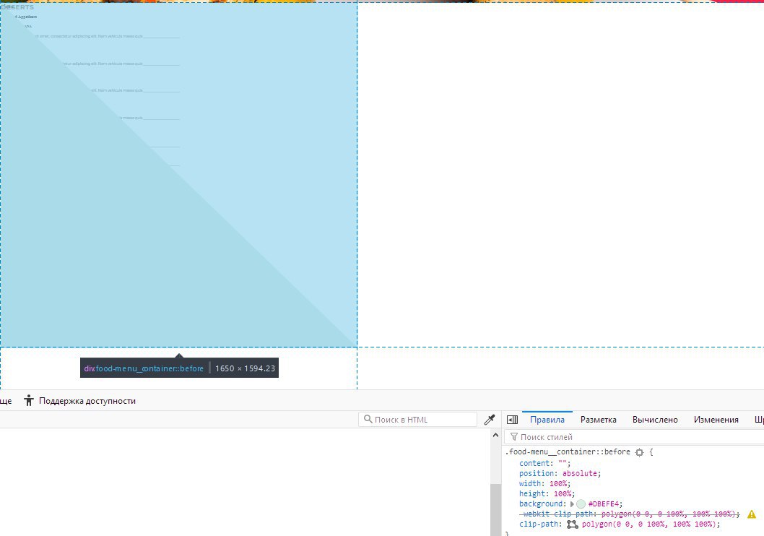Focus the Поиск стилей filter field
This screenshot has width=764, height=536.
(x=633, y=437)
